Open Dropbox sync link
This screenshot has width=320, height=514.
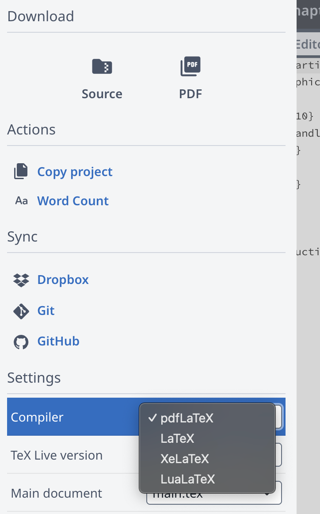63,280
